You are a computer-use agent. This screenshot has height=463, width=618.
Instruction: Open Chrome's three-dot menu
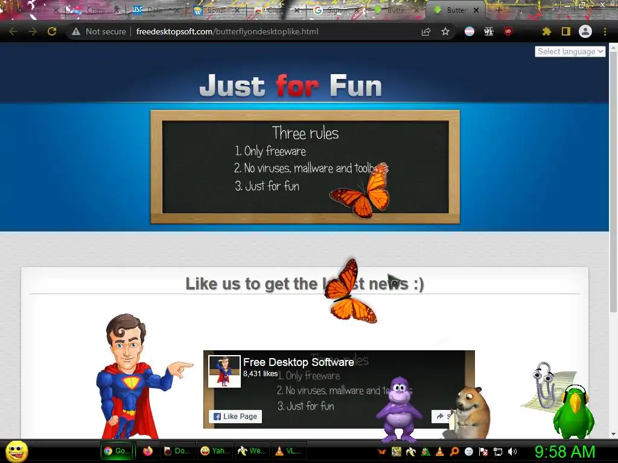pos(605,31)
